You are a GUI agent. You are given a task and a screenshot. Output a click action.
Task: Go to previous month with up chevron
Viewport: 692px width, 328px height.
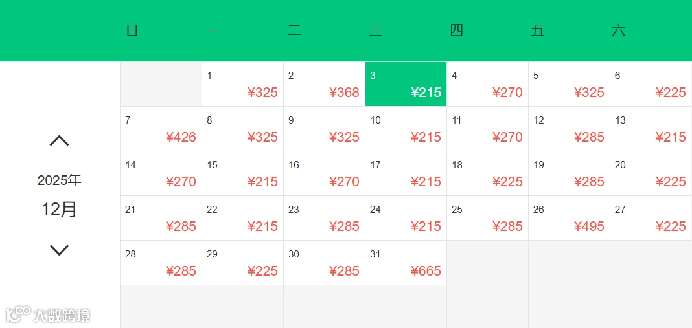tap(59, 140)
